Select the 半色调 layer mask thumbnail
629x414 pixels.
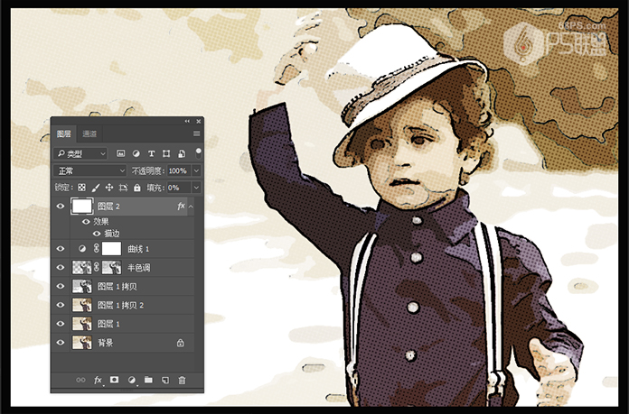tap(111, 267)
